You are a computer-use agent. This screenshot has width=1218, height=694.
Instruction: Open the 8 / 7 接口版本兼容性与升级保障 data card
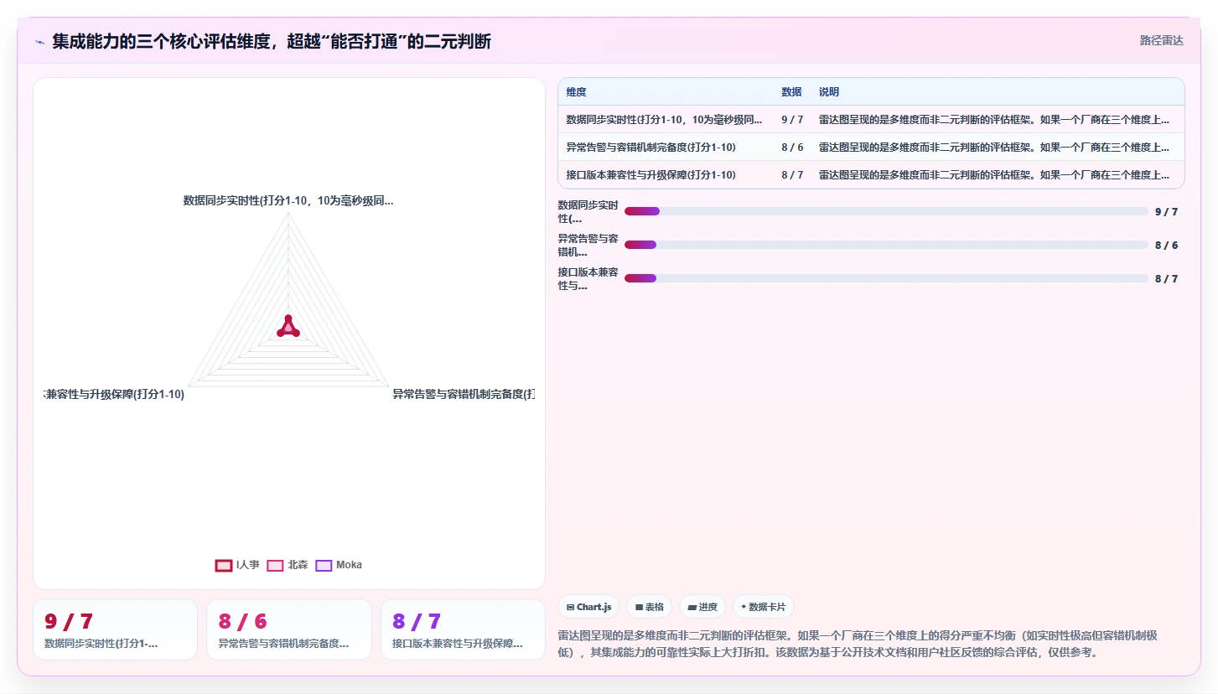[x=463, y=629]
